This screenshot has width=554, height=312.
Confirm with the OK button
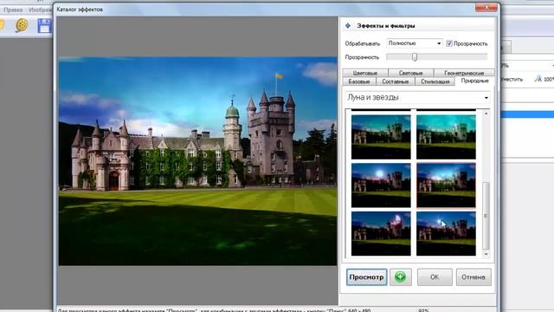[x=435, y=277]
